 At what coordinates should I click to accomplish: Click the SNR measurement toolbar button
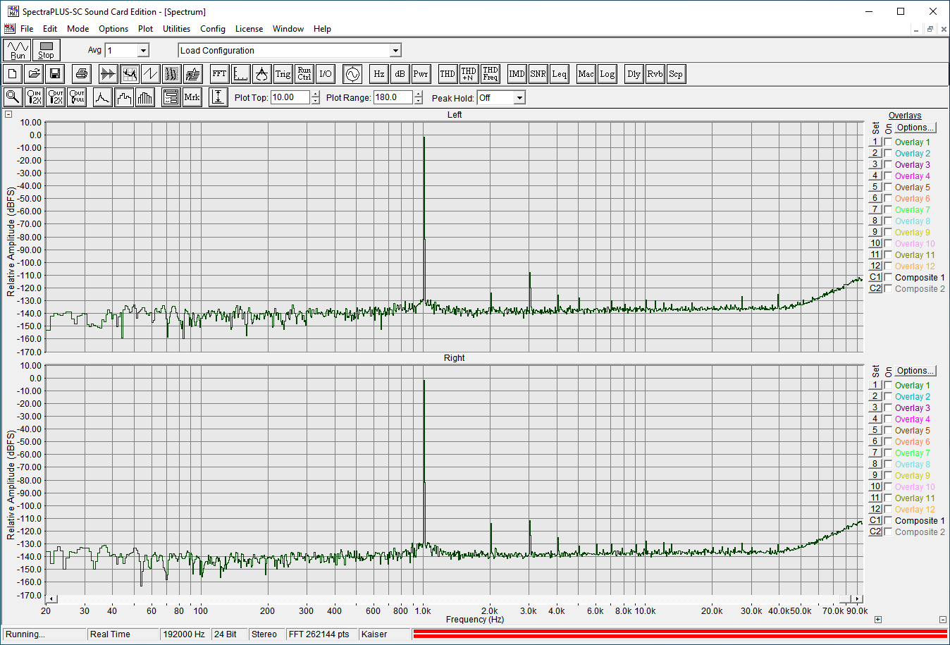coord(538,74)
